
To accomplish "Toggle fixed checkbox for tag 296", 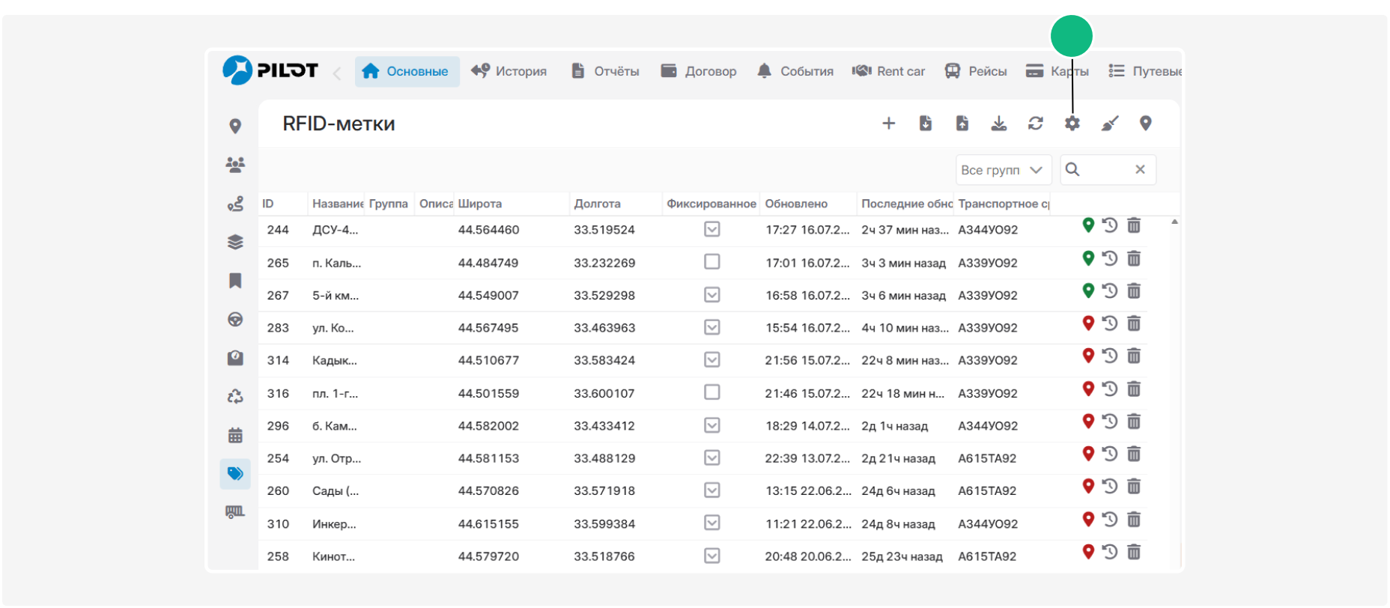I will (712, 425).
